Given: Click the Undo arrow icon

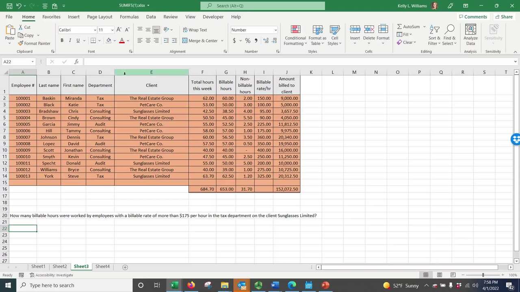Looking at the screenshot, I should (x=19, y=6).
